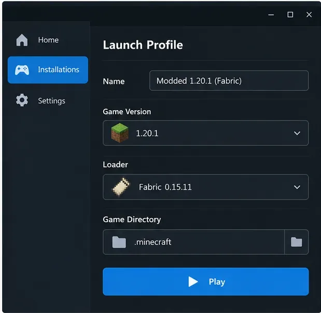Browse for game directory folder button
This screenshot has width=321, height=313.
click(297, 242)
